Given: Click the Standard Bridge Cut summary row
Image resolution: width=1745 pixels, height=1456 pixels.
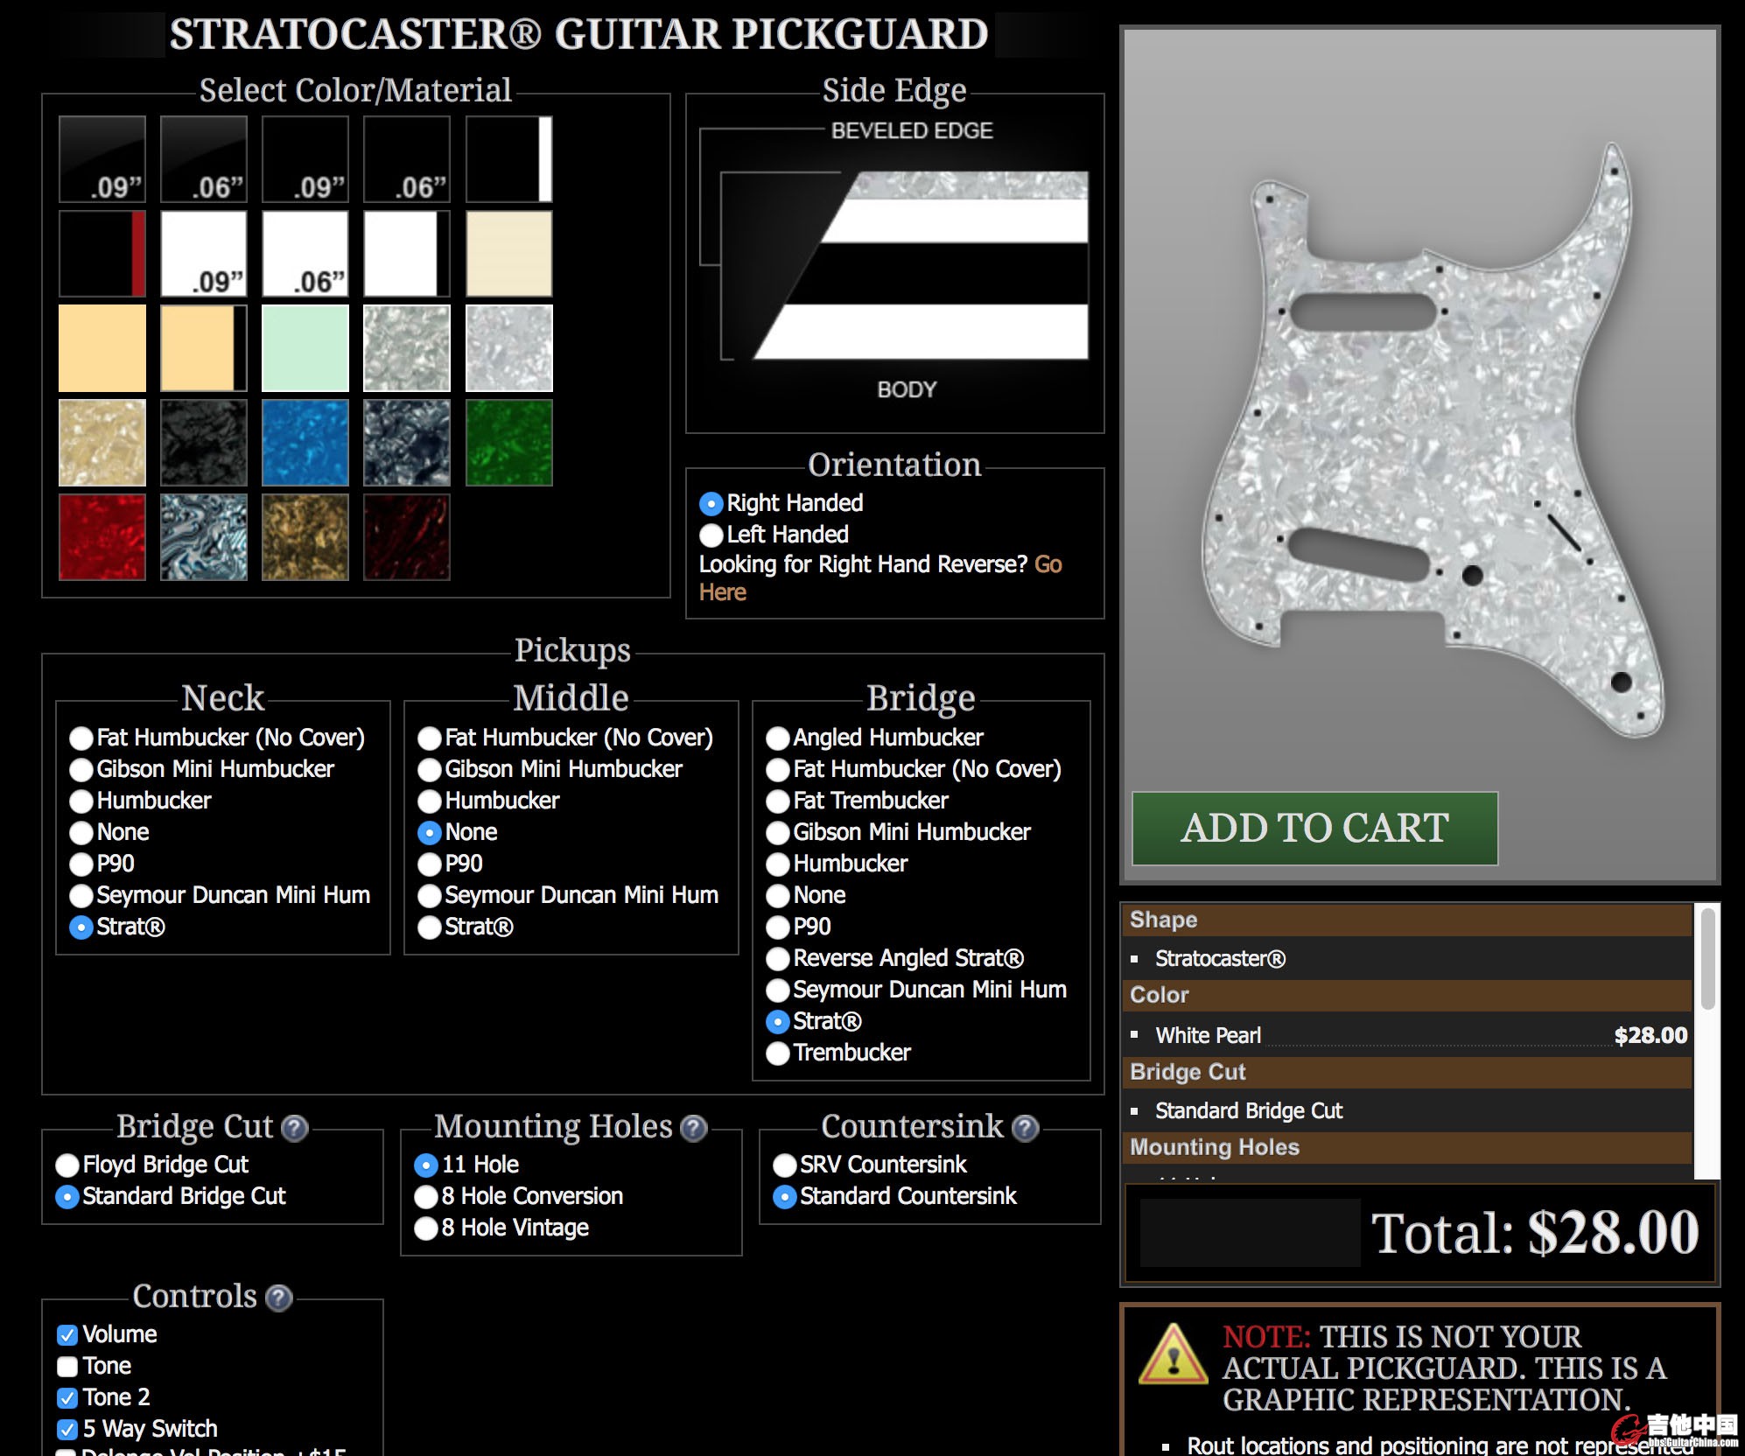Looking at the screenshot, I should [x=1408, y=1111].
